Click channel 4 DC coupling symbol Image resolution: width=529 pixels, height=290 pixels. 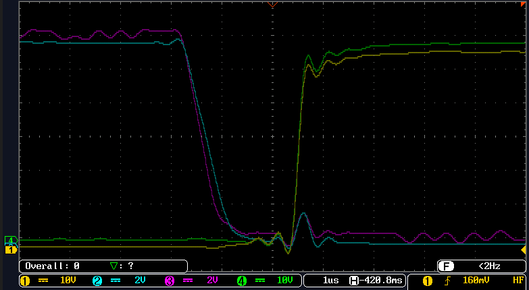tap(260, 281)
